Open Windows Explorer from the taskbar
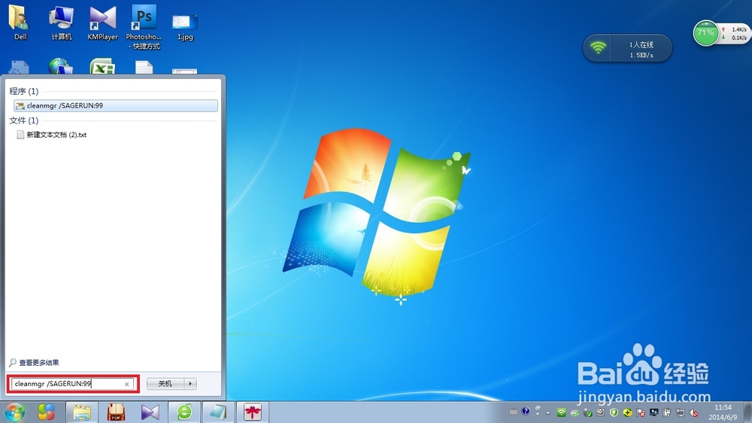Image resolution: width=752 pixels, height=423 pixels. (81, 412)
